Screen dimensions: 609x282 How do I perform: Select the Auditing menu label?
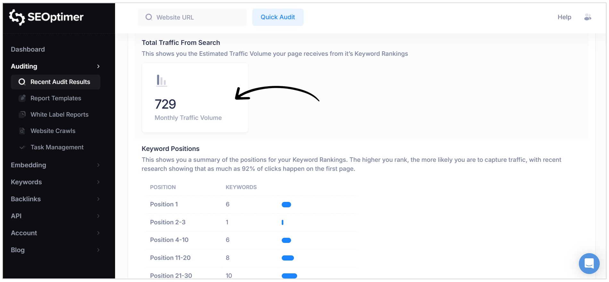point(24,66)
